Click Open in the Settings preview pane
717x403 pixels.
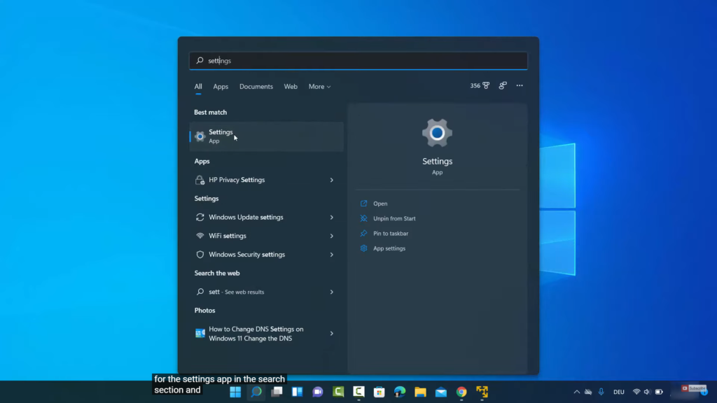click(380, 204)
